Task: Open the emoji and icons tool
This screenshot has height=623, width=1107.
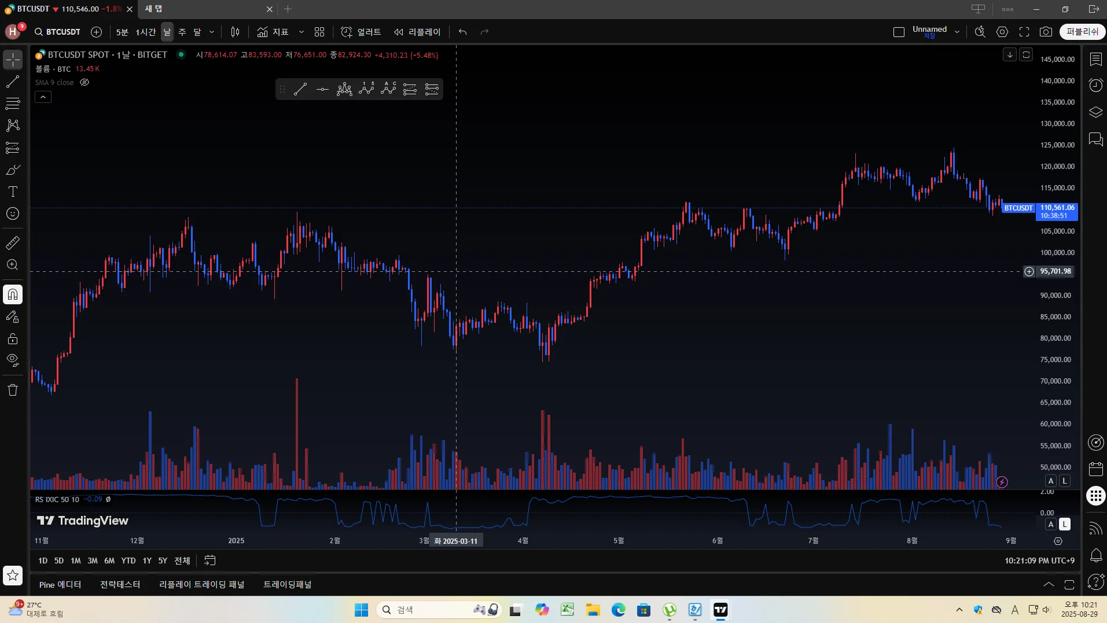Action: [13, 214]
